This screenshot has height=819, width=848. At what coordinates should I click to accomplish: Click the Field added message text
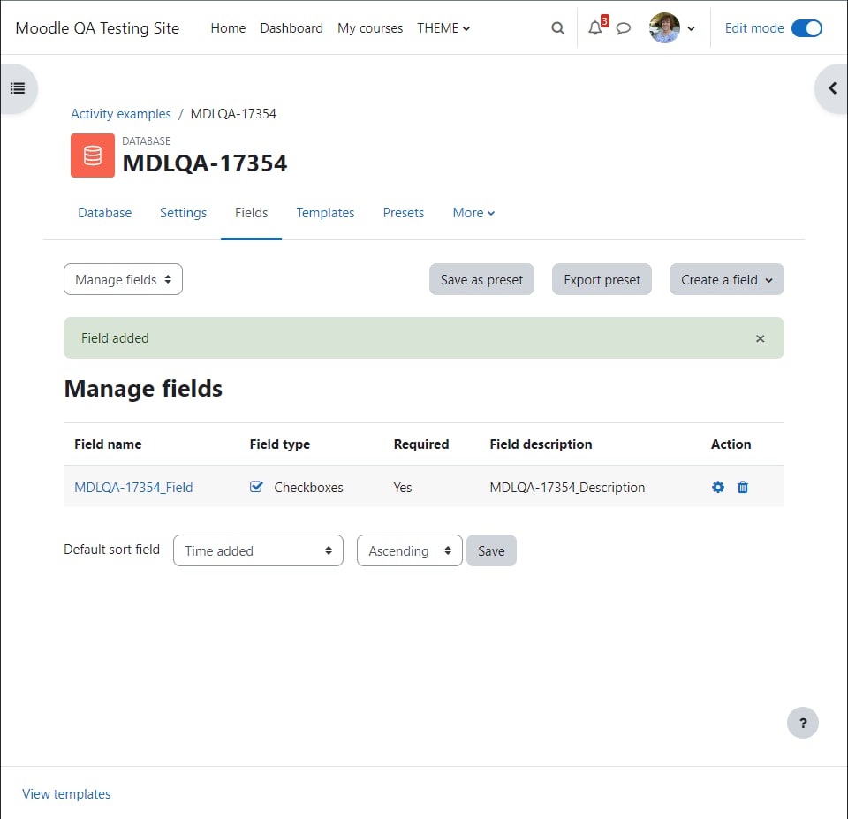point(115,338)
